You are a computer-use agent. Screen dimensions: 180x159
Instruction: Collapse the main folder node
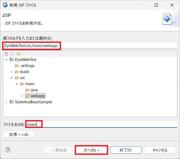[x=17, y=84]
